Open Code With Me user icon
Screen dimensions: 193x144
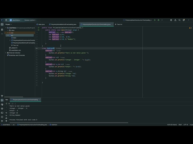coord(175,20)
